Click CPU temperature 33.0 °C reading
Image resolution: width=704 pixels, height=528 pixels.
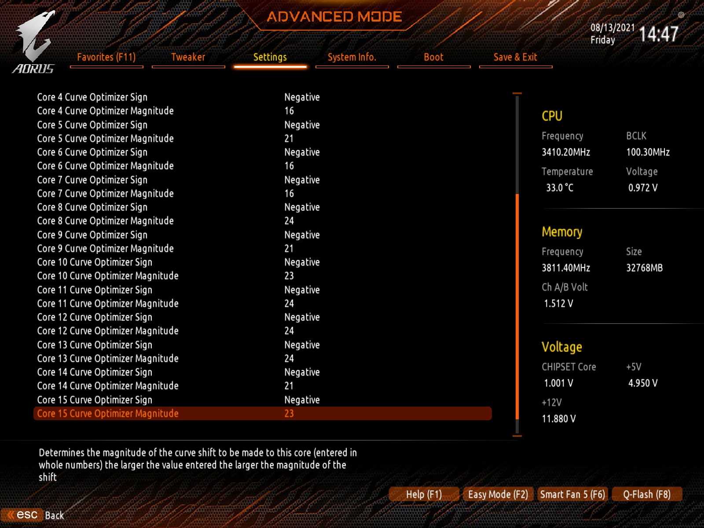pos(560,188)
